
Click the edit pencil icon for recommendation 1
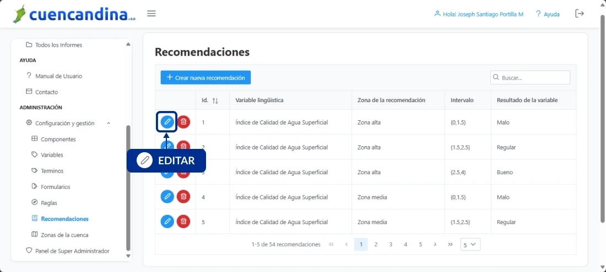coord(167,122)
